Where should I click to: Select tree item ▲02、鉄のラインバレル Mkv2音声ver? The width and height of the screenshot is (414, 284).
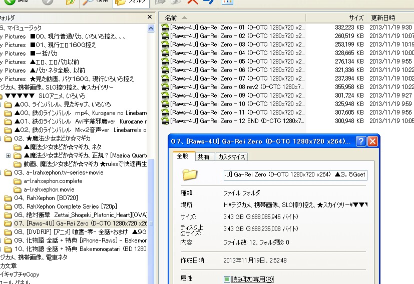(80, 130)
